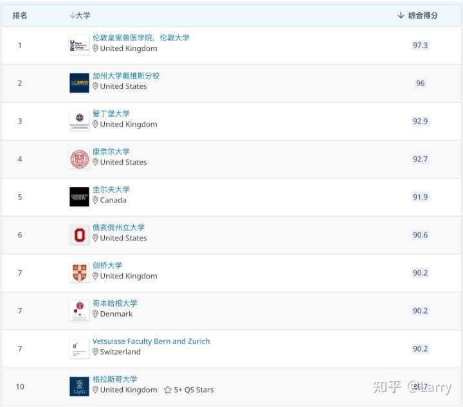
Task: Click the University of Edinburgh logo
Action: [79, 121]
